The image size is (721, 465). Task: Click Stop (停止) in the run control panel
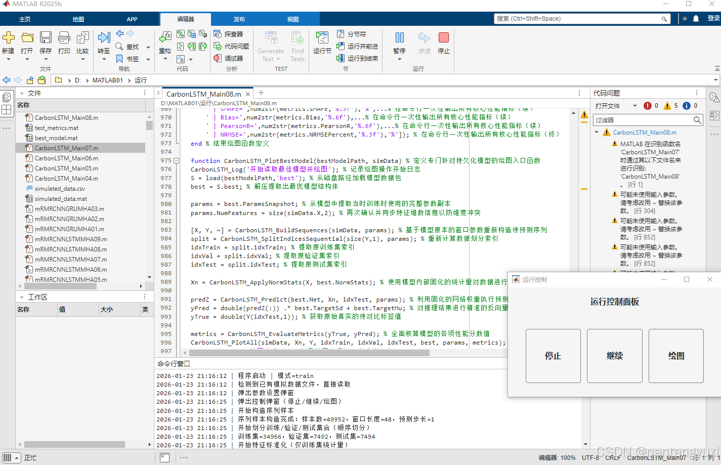tap(553, 356)
